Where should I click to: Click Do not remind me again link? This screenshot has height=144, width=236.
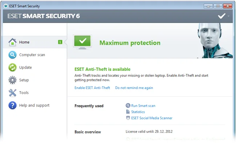tap(134, 88)
